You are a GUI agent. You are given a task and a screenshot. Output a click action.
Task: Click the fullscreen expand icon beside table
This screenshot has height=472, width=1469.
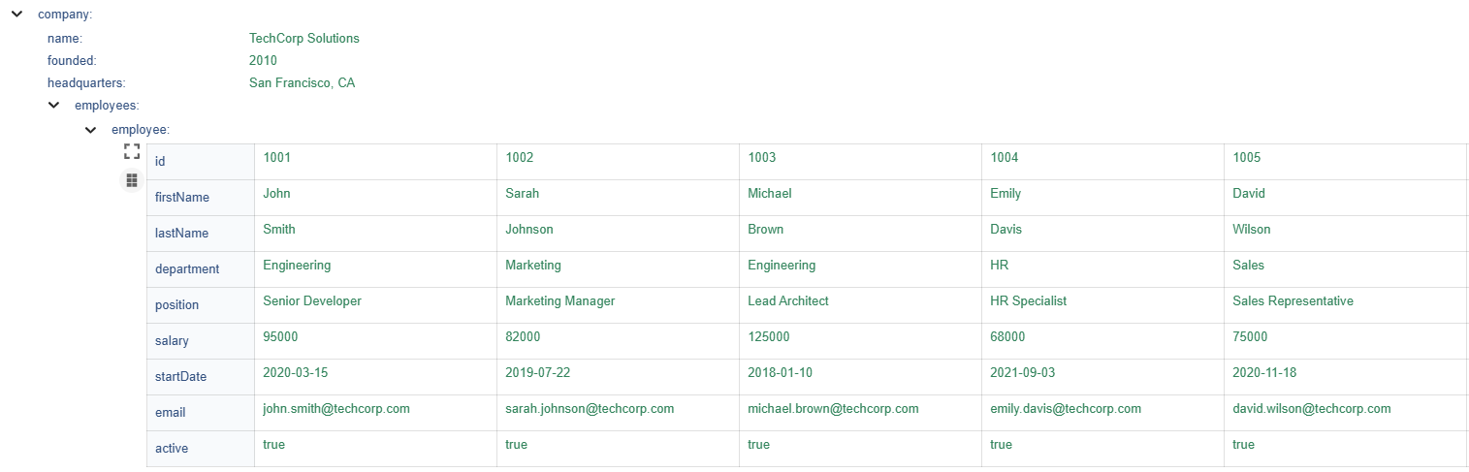pos(132,151)
